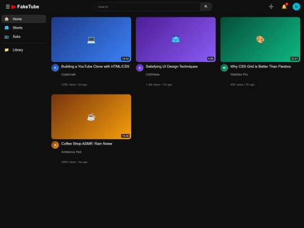Open WebDev Pro channel avatar
The width and height of the screenshot is (304, 228).
pyautogui.click(x=224, y=68)
